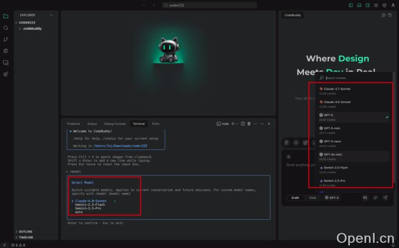Select the CodeBuddy panel tab
Image resolution: width=399 pixels, height=248 pixels.
[x=293, y=15]
